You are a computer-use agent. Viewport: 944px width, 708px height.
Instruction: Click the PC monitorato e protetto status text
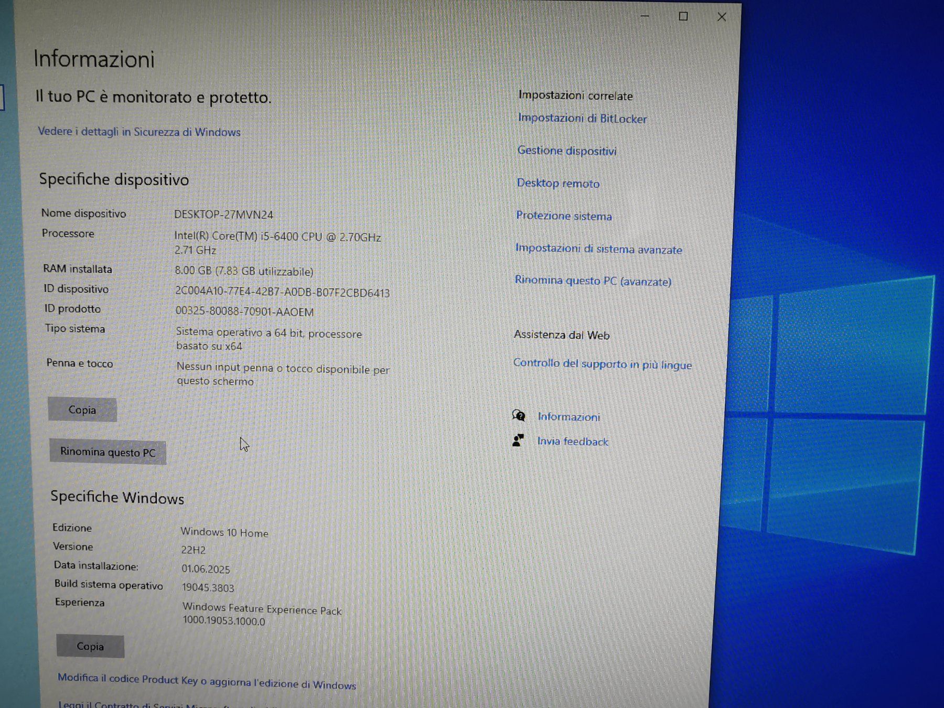pyautogui.click(x=153, y=97)
